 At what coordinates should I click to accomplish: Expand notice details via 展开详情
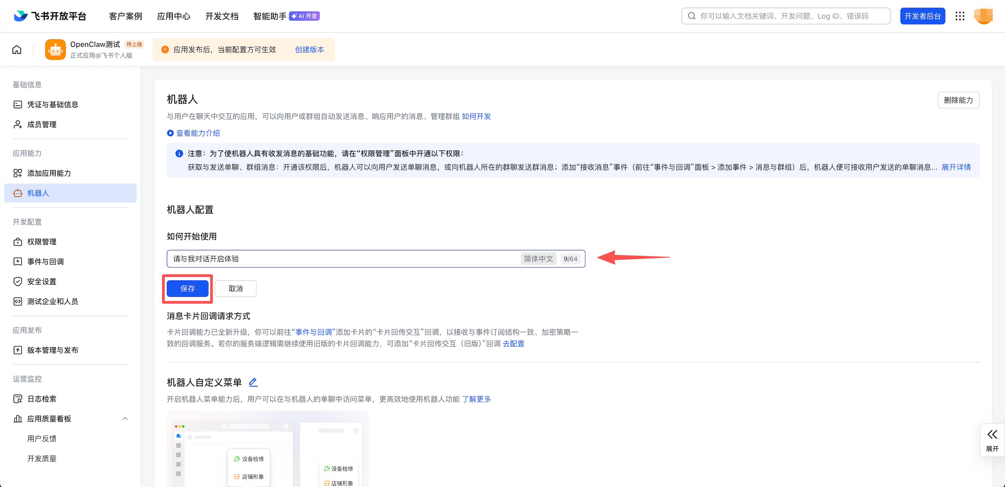[956, 167]
